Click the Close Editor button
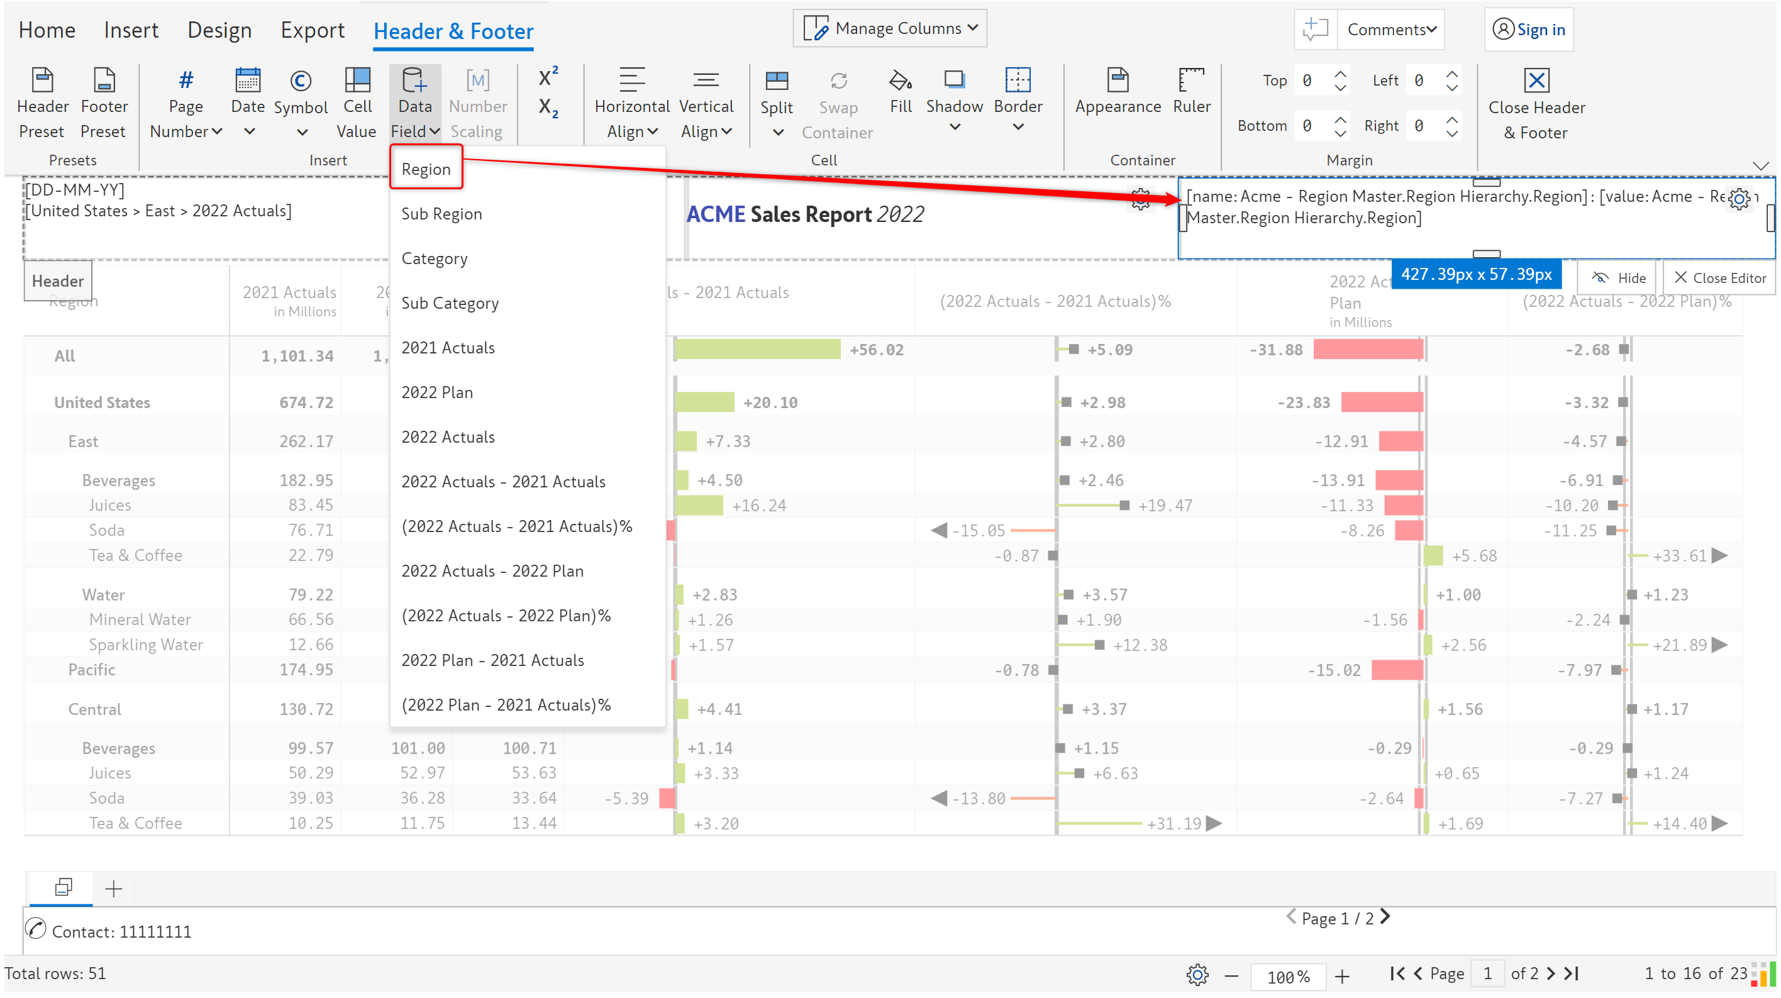Screen dimensions: 1781x998 (1719, 278)
